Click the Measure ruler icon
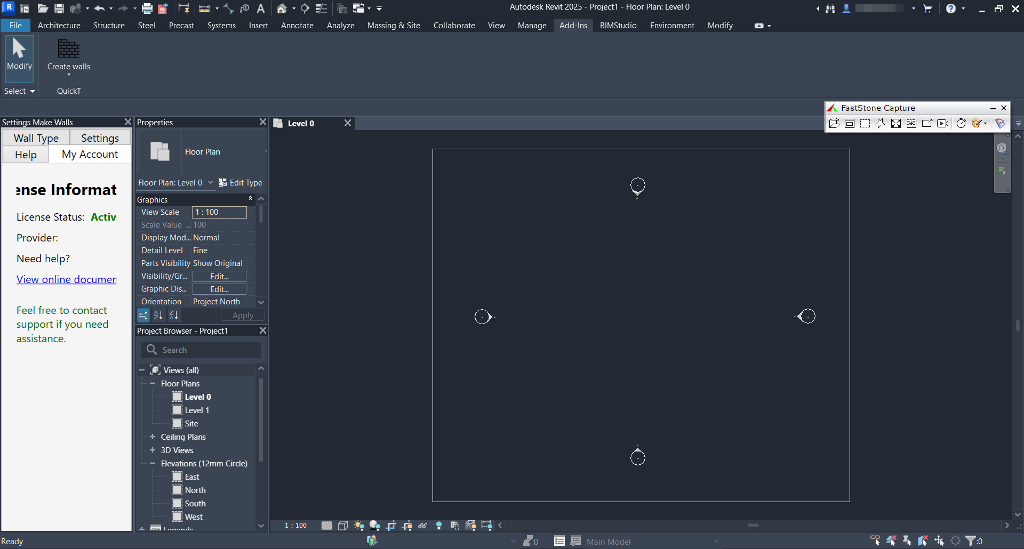 point(204,9)
